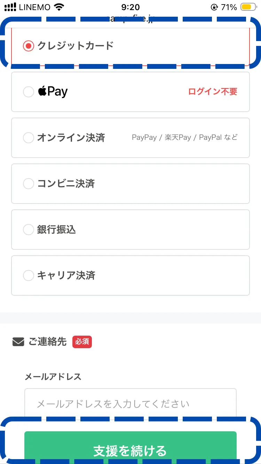Tap the cellular signal bars icon
Image resolution: width=261 pixels, height=464 pixels.
(10, 7)
